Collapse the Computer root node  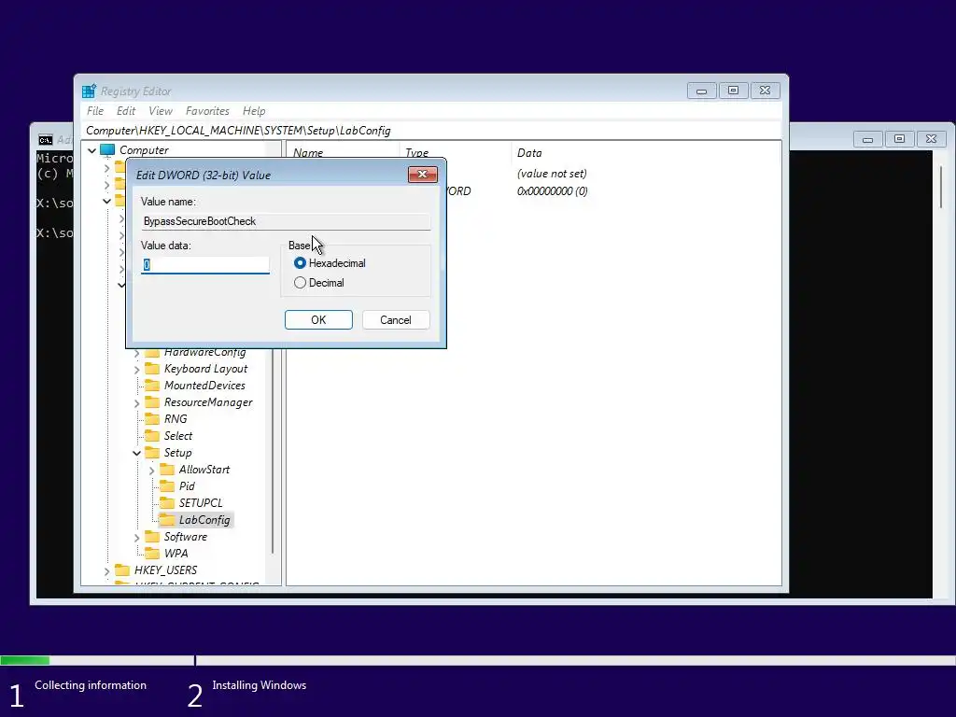tap(92, 150)
